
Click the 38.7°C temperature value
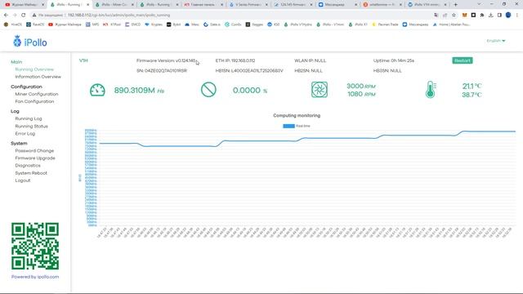point(472,95)
